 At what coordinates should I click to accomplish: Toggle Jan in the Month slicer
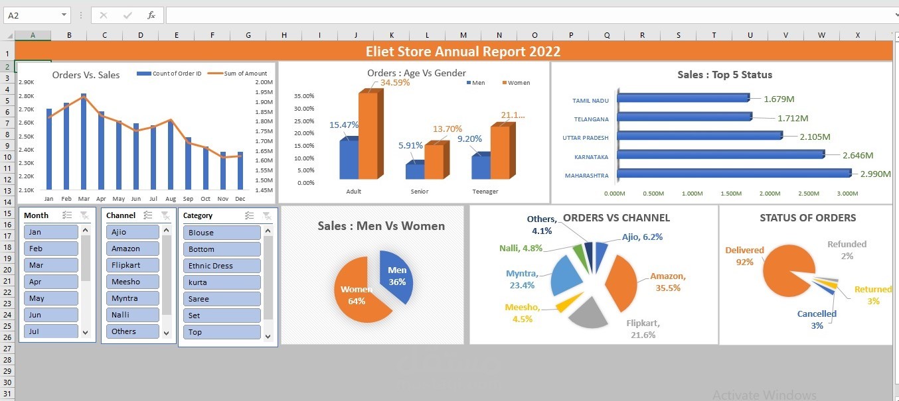(x=51, y=232)
